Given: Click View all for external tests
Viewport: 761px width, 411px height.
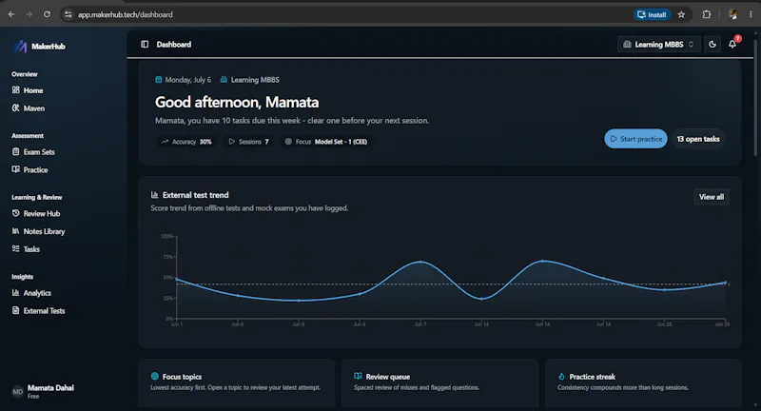Looking at the screenshot, I should coord(712,197).
